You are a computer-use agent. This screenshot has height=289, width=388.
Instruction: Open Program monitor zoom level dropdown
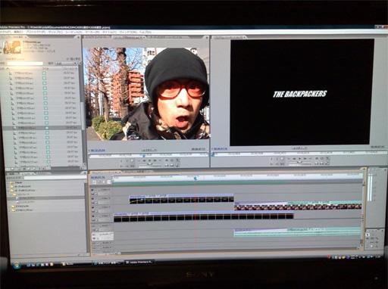tap(299, 148)
